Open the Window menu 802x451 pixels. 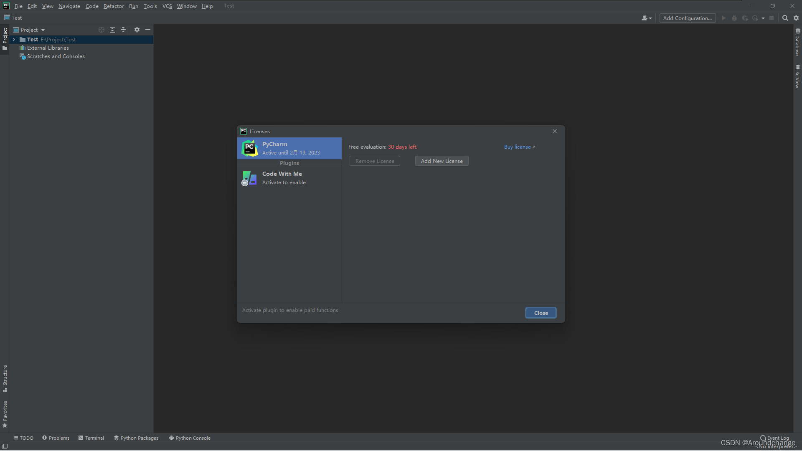187,6
